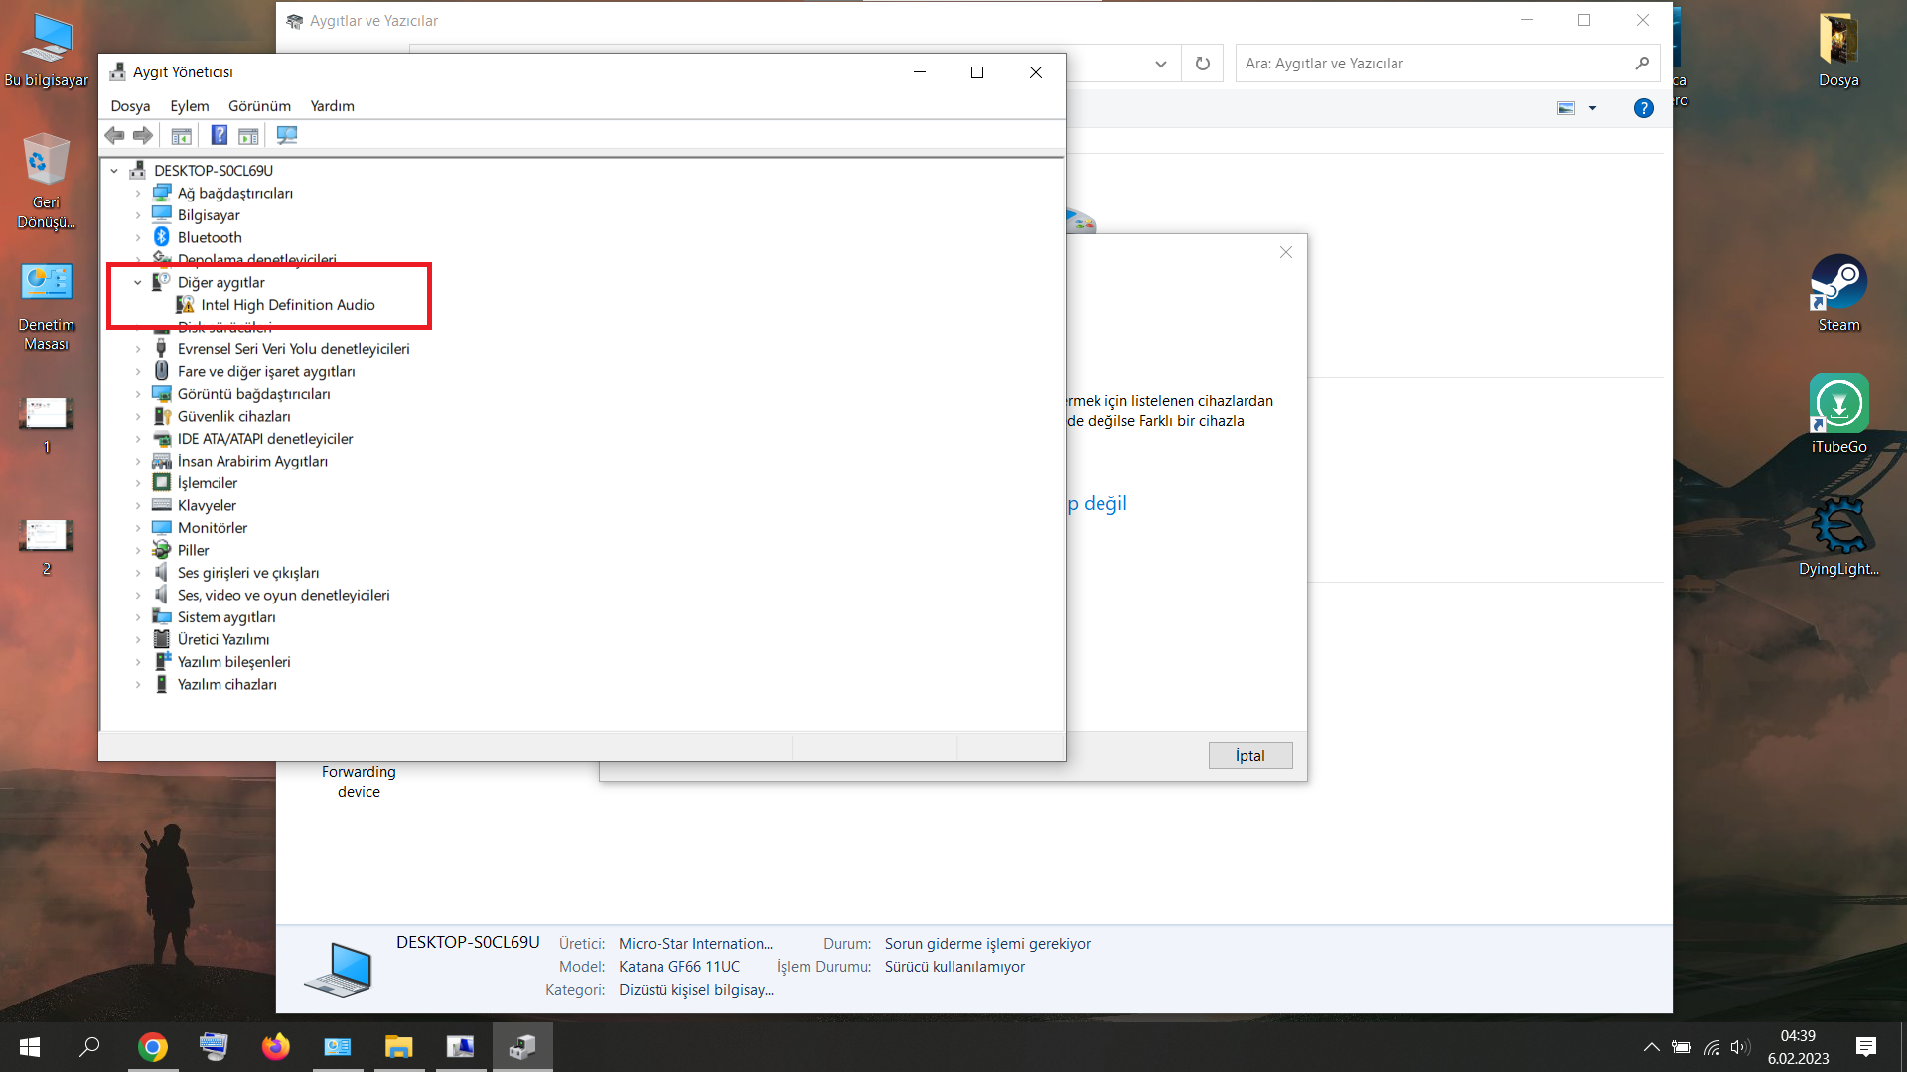Click the Klavyeler keyboard icon
The height and width of the screenshot is (1072, 1907).
click(x=162, y=505)
